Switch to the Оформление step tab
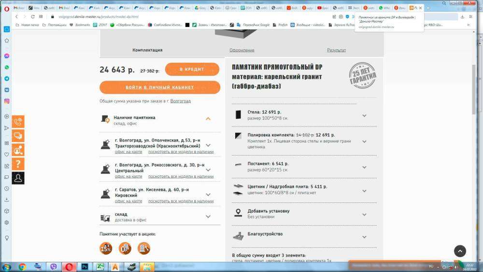 click(x=242, y=50)
